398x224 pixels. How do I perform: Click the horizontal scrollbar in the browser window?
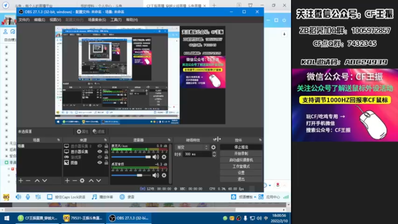[x=120, y=210]
